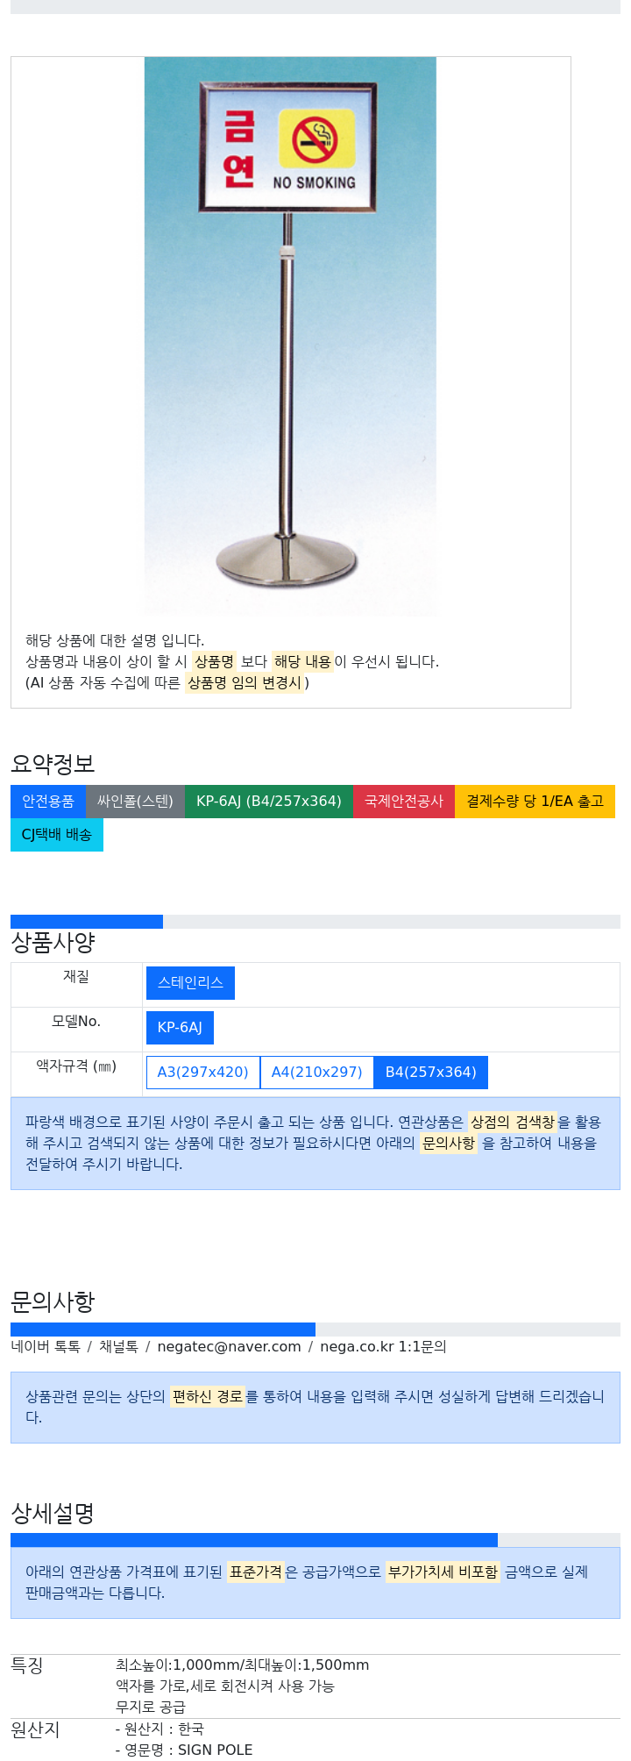Choose frame size B4(257x364)
The height and width of the screenshot is (1761, 631).
point(431,1073)
